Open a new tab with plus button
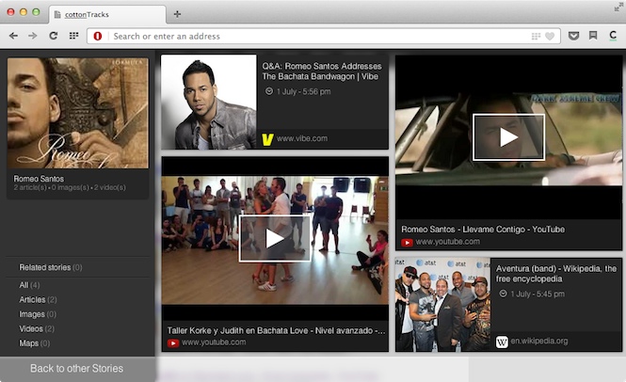 tap(177, 14)
